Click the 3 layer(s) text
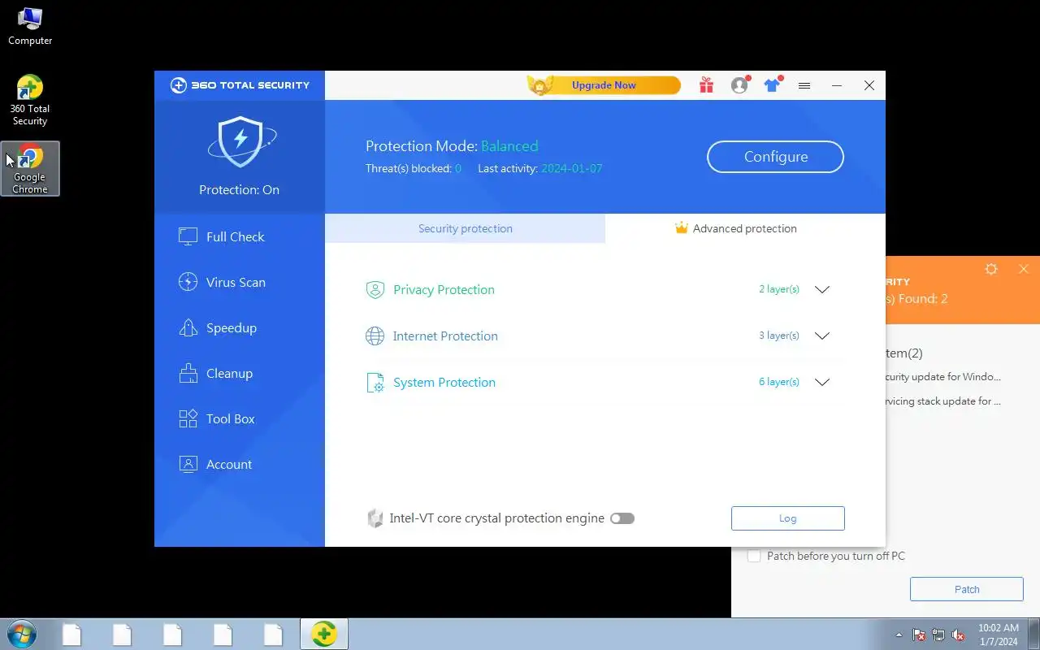Screen dimensions: 1040x650 [x=779, y=336]
